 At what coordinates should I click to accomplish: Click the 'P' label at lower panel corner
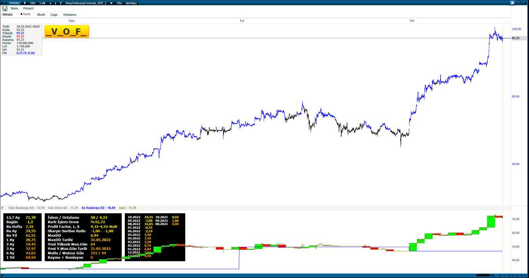tap(2, 208)
